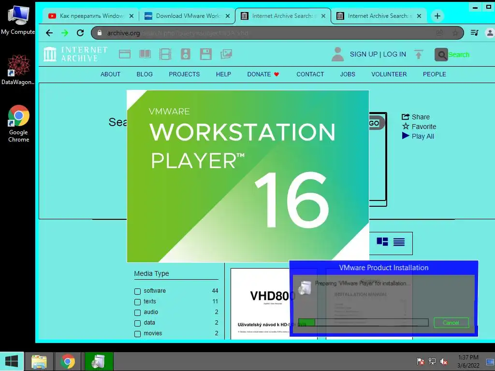Screen dimensions: 495x371
Task: Open the DONATE menu link
Action: tap(263, 74)
